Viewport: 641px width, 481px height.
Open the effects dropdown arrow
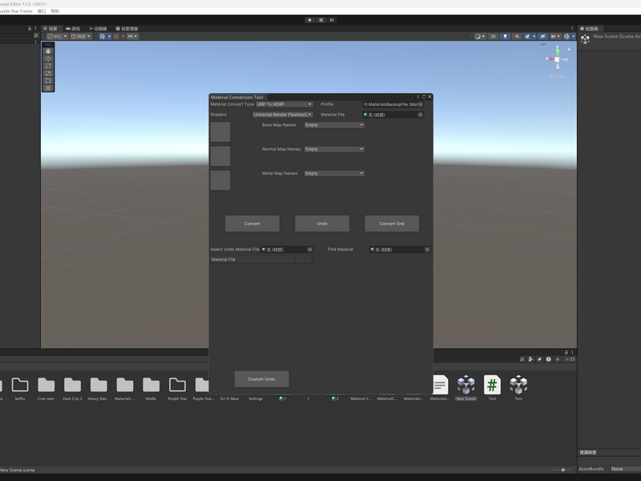(534, 36)
